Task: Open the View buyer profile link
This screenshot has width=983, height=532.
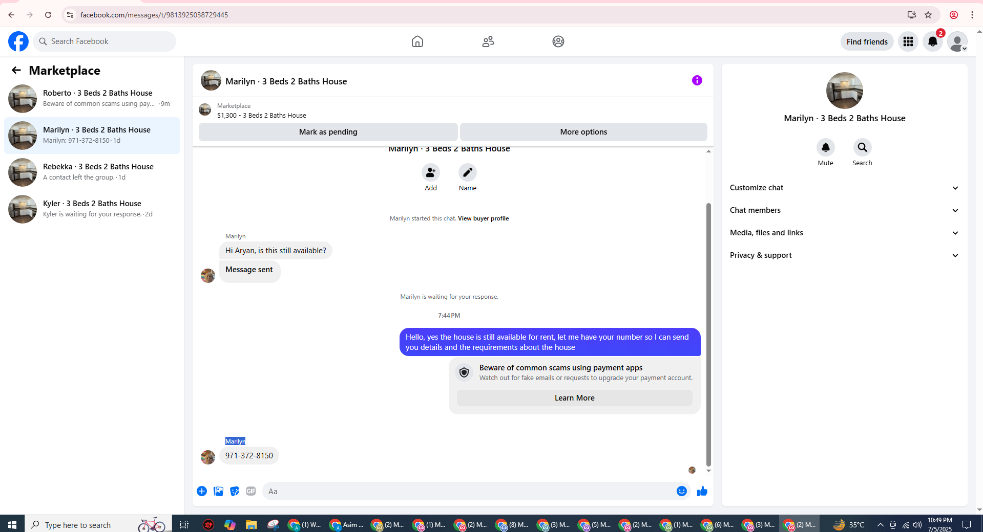Action: [x=483, y=218]
